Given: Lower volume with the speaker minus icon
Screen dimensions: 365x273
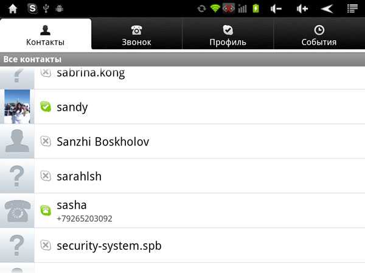Looking at the screenshot, I should [276, 9].
